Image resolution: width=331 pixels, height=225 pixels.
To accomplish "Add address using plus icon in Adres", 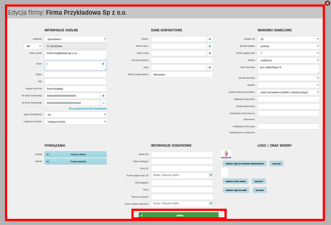I will 103,64.
